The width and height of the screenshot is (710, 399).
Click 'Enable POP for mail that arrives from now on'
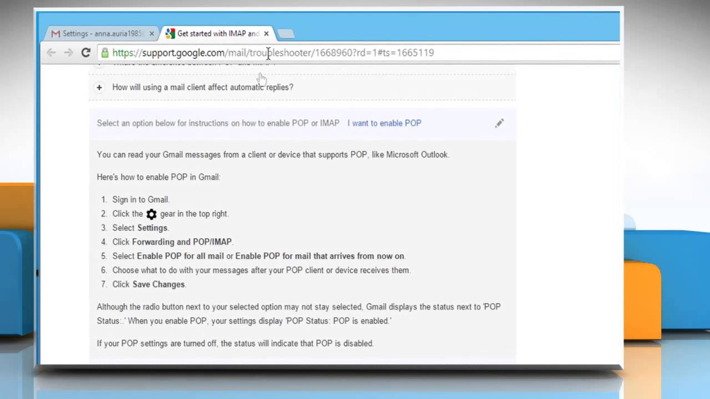(319, 256)
